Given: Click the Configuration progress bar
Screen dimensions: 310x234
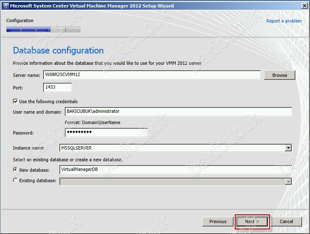Looking at the screenshot, I should (x=43, y=29).
